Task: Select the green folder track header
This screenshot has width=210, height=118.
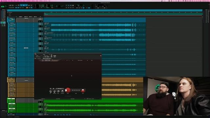Action: (x=11, y=100)
